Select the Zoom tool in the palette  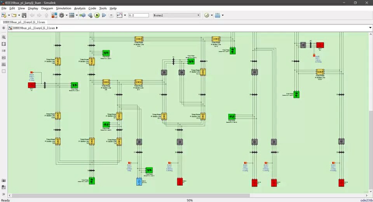[3, 37]
